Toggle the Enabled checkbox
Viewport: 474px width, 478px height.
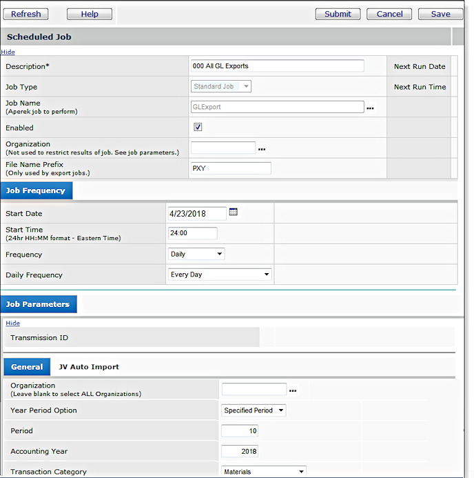[x=198, y=128]
